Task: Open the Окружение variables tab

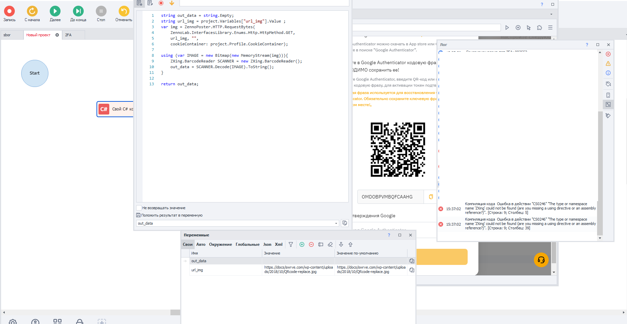Action: pyautogui.click(x=220, y=244)
